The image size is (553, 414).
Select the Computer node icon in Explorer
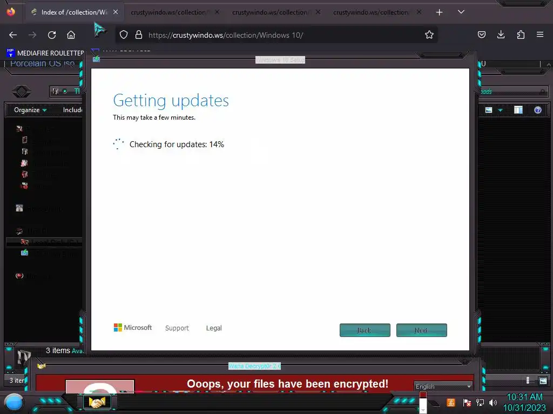(x=19, y=231)
